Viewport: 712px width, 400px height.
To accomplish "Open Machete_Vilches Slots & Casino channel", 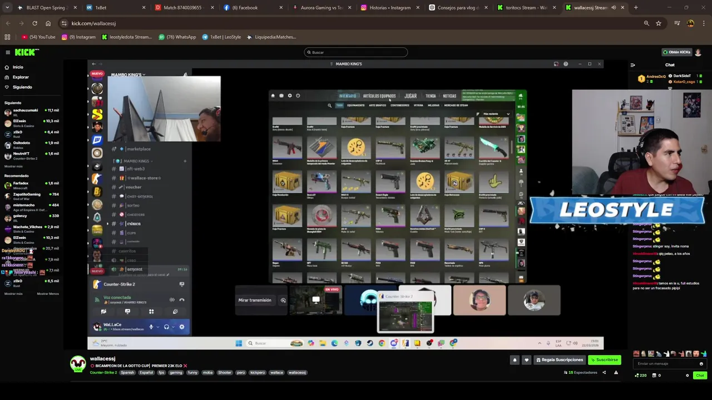I will [31, 228].
